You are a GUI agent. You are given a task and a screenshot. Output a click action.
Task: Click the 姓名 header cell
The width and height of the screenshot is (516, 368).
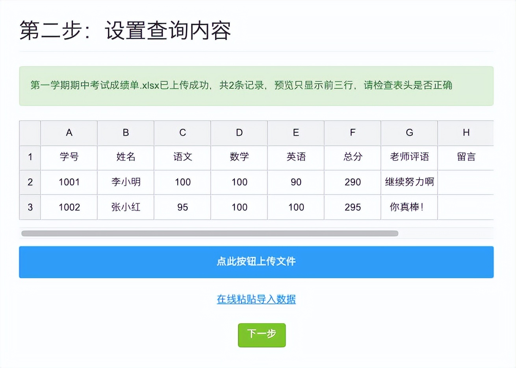125,157
